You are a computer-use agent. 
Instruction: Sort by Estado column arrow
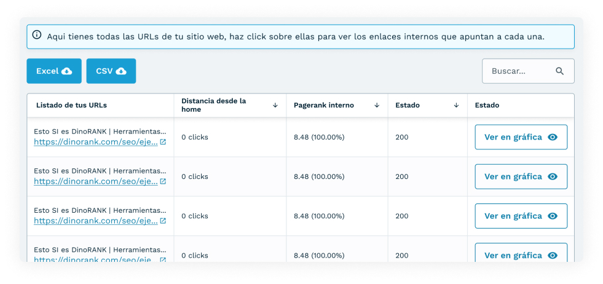[x=456, y=105]
